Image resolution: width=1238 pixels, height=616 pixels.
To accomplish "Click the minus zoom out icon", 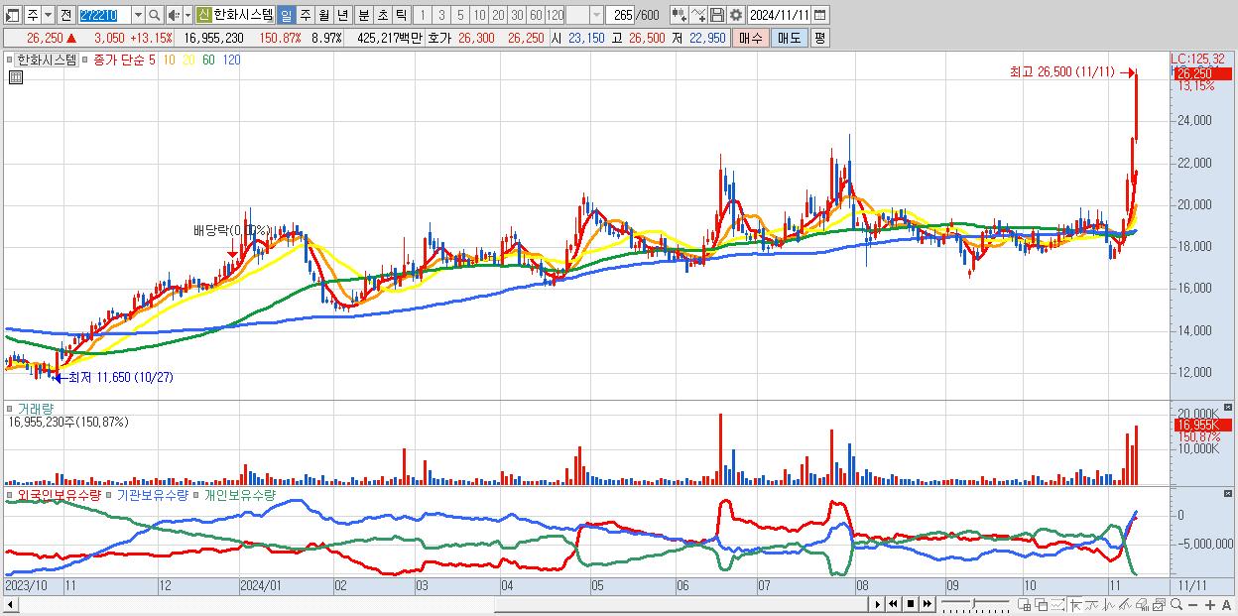I will (1192, 604).
